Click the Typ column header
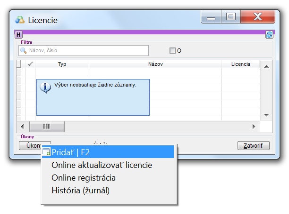This screenshot has height=214, width=289. [x=62, y=64]
